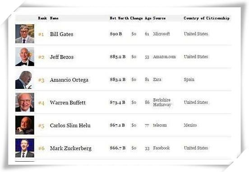Select the Amancio Ortega photo thumbnail
The height and width of the screenshot is (172, 249).
coord(24,79)
